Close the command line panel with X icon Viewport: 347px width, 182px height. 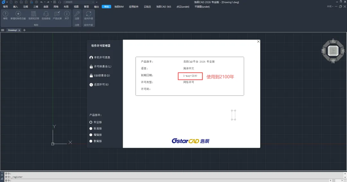[x=2, y=175]
